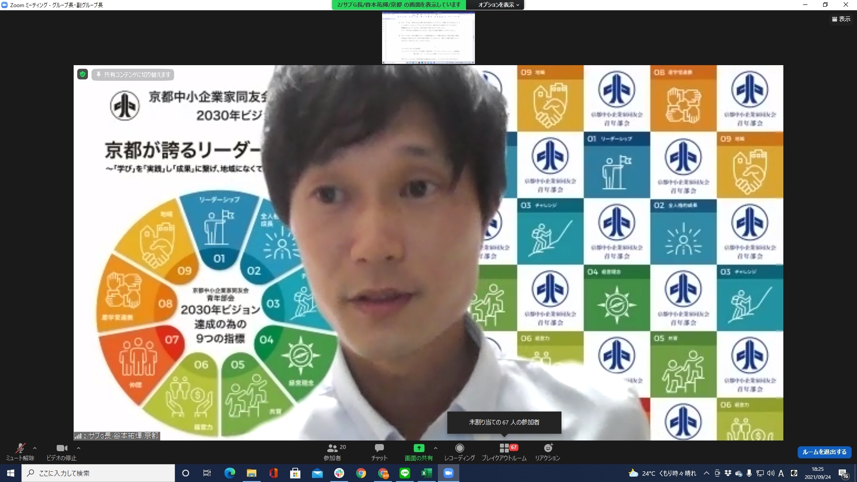Image resolution: width=857 pixels, height=482 pixels.
Task: Open the Windows Start menu
Action: 11,473
